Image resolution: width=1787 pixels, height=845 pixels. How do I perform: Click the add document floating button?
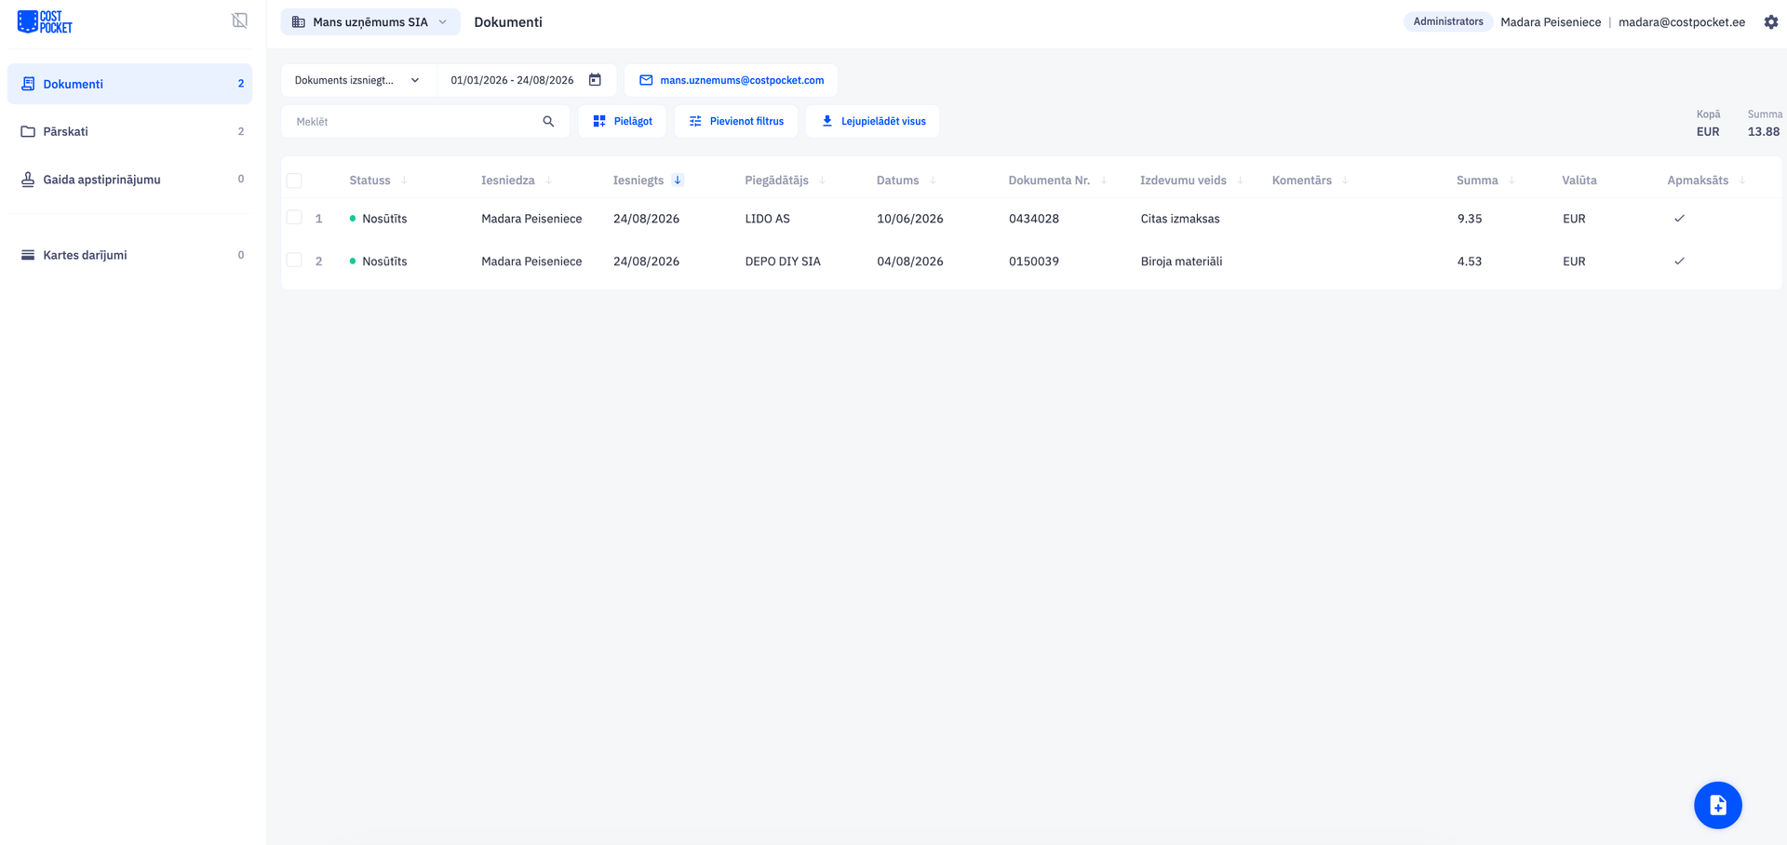[1717, 805]
